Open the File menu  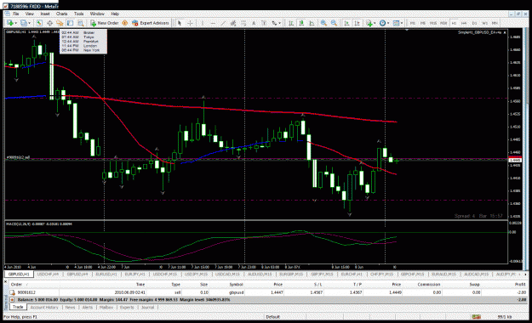click(16, 14)
